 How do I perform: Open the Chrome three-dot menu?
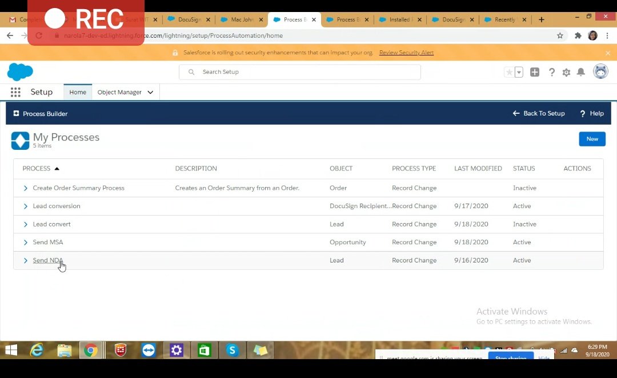pyautogui.click(x=607, y=35)
